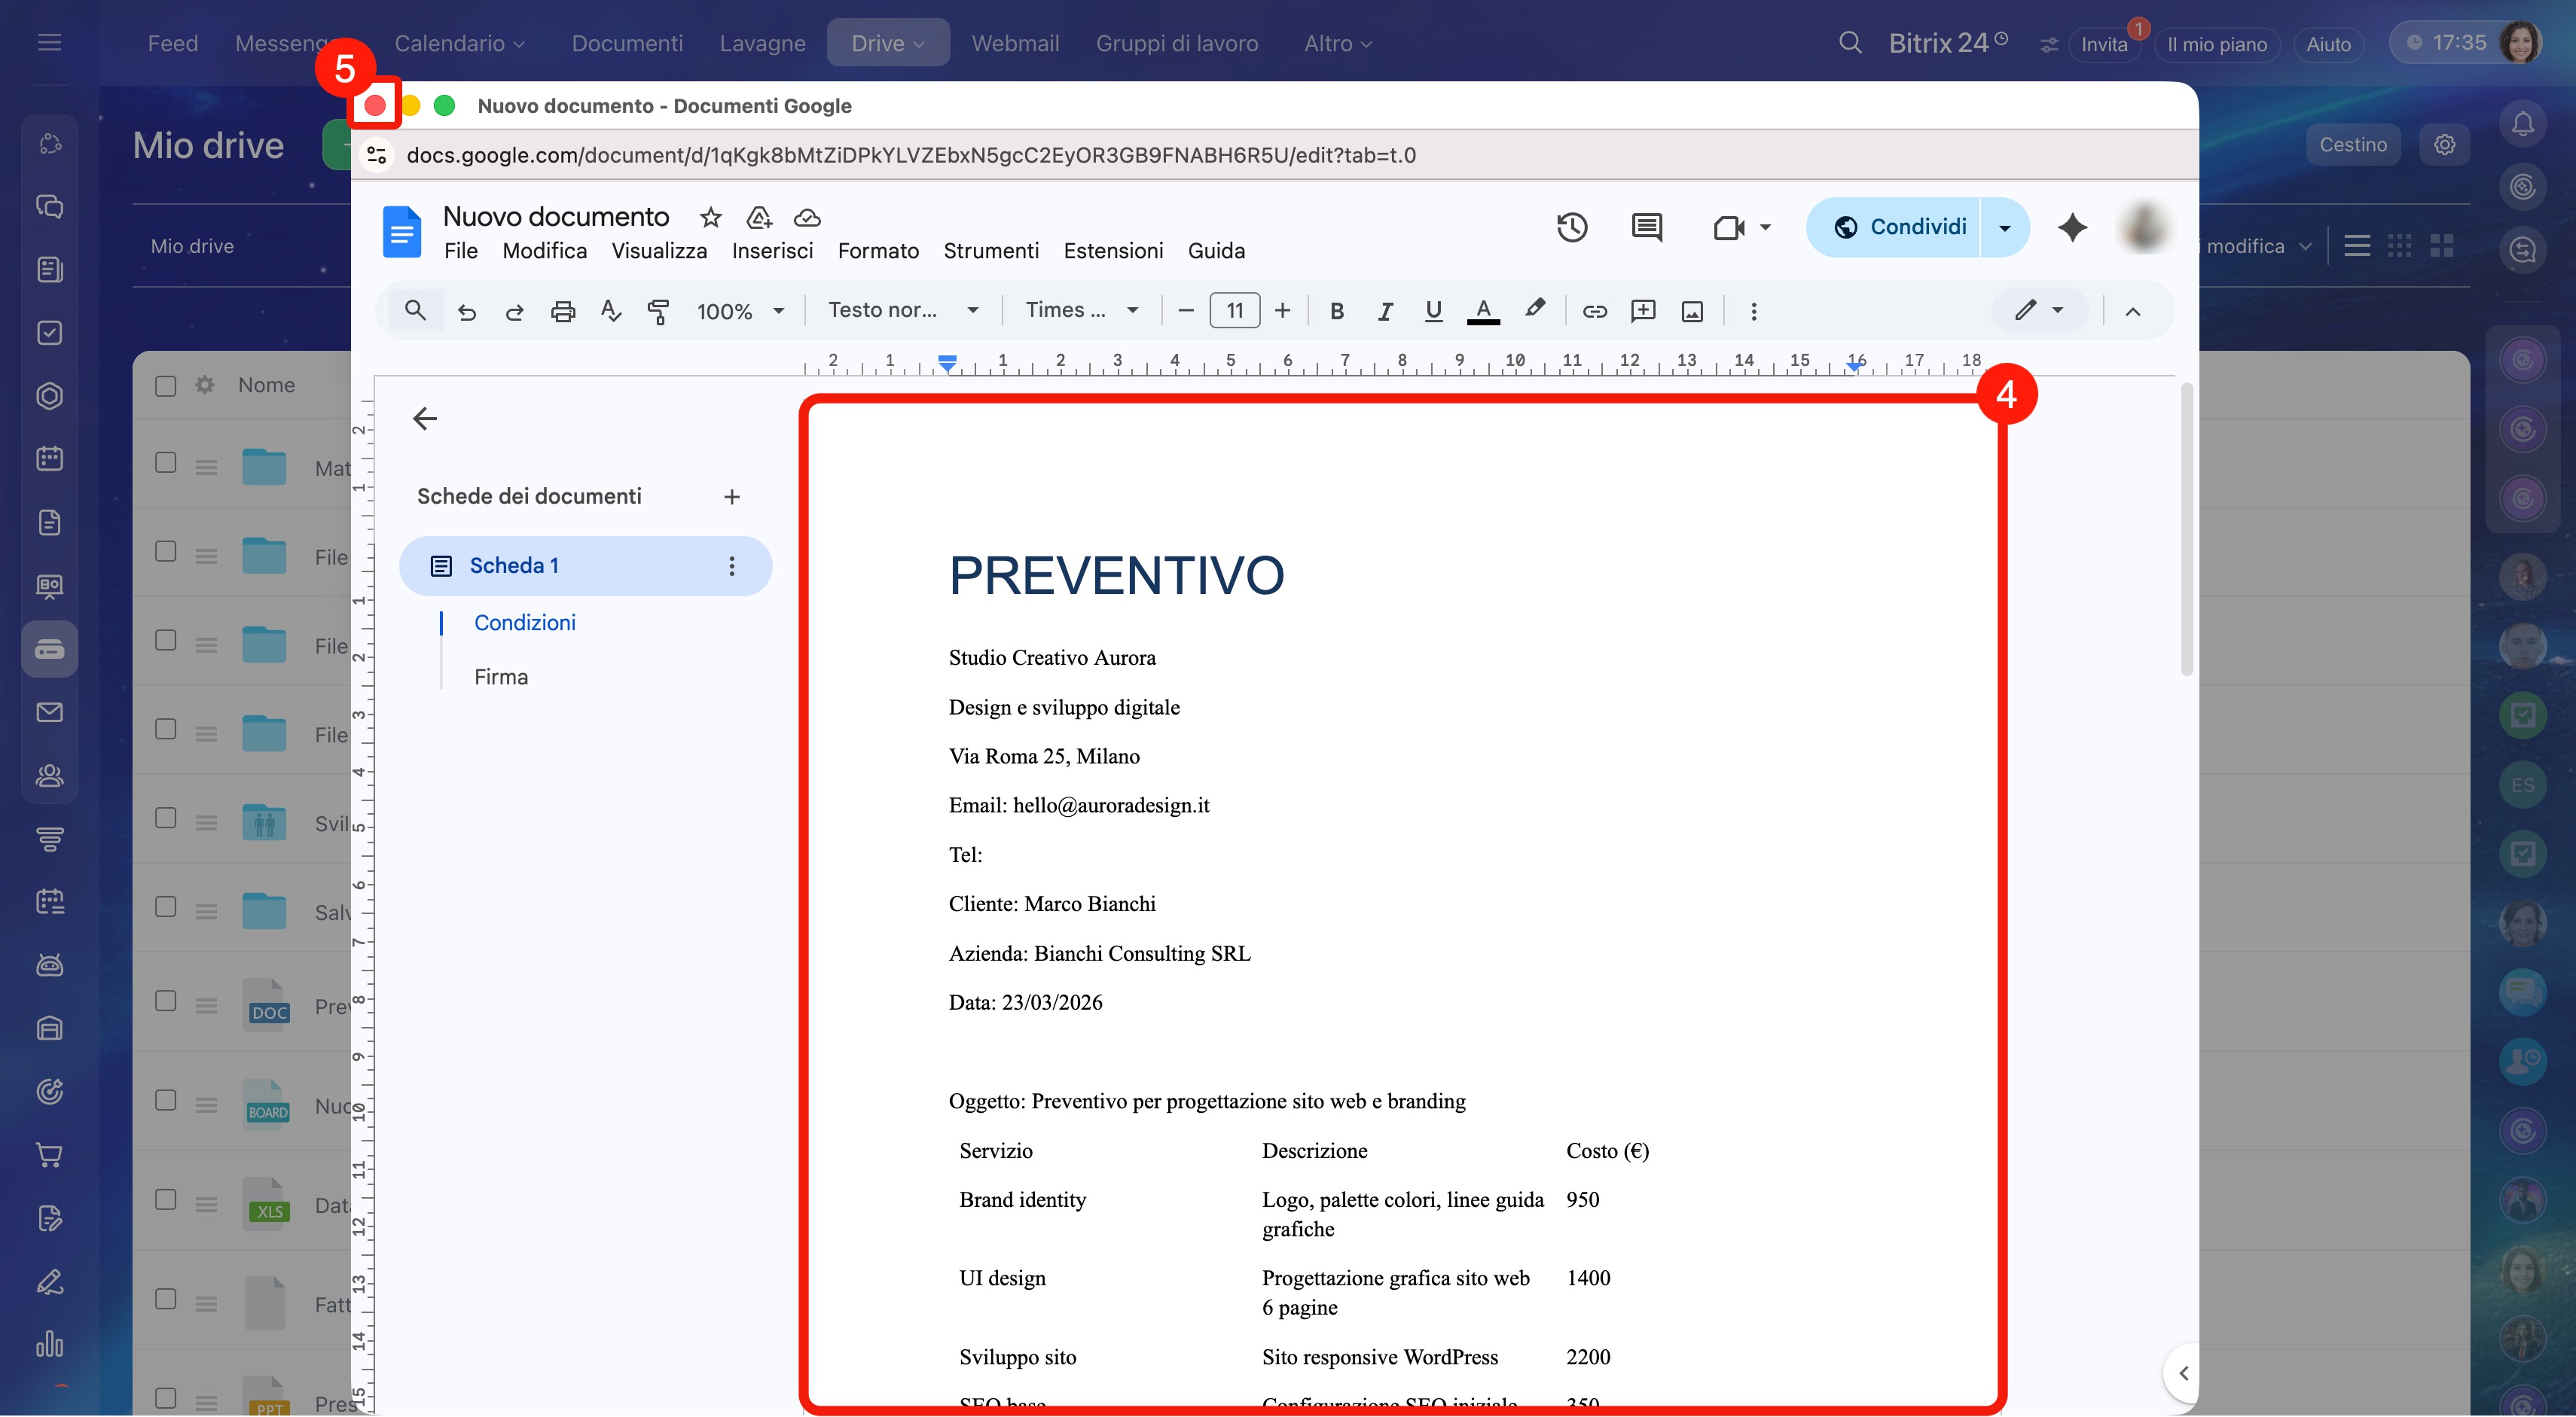2576x1417 pixels.
Task: Check the box for XLS file row
Action: point(166,1199)
